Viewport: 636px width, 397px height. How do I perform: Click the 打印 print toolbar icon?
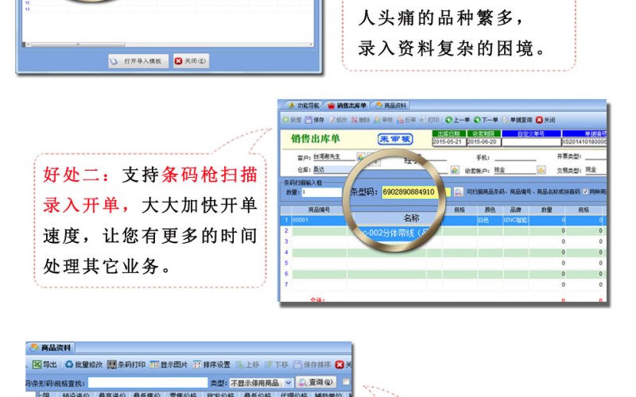coord(429,120)
